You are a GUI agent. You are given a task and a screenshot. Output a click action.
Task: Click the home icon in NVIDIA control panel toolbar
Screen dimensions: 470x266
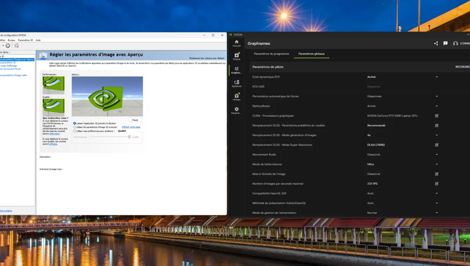16,46
